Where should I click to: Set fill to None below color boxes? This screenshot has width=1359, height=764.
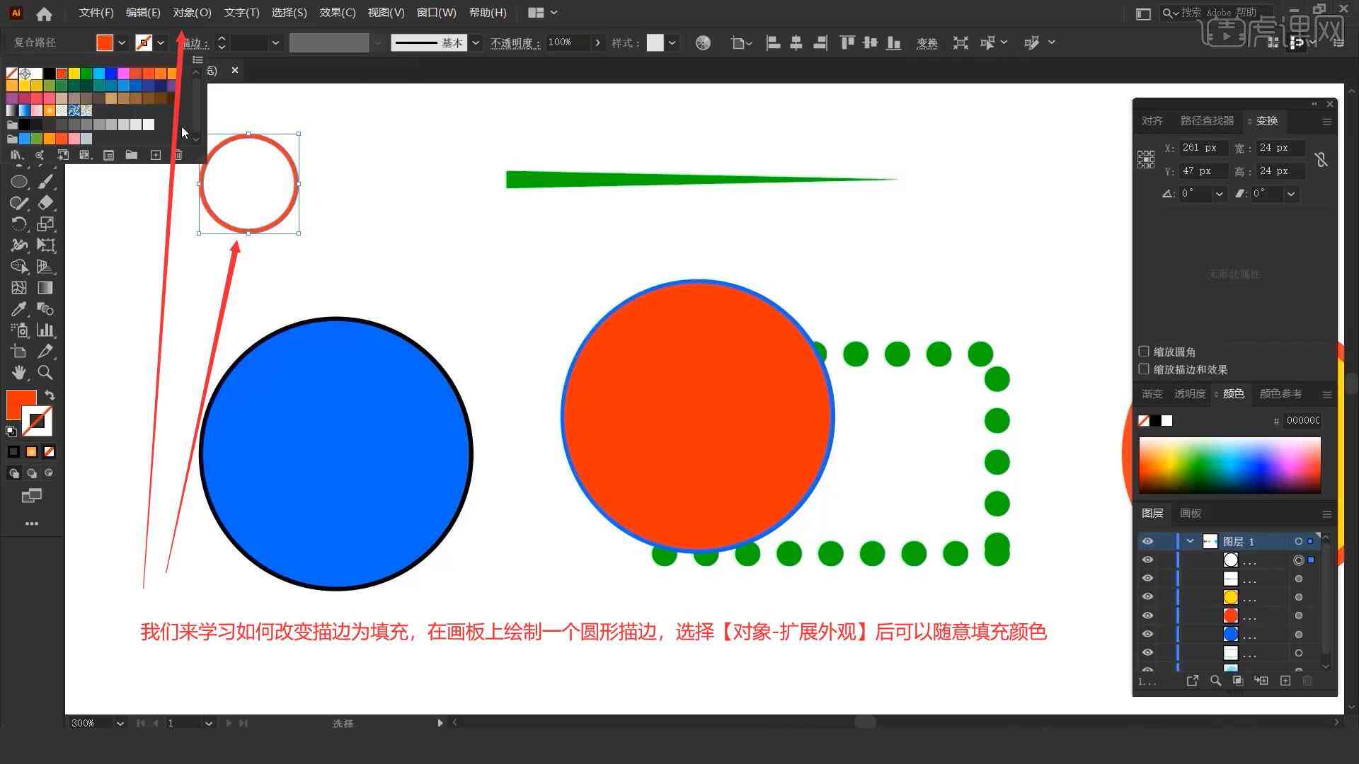pos(49,452)
